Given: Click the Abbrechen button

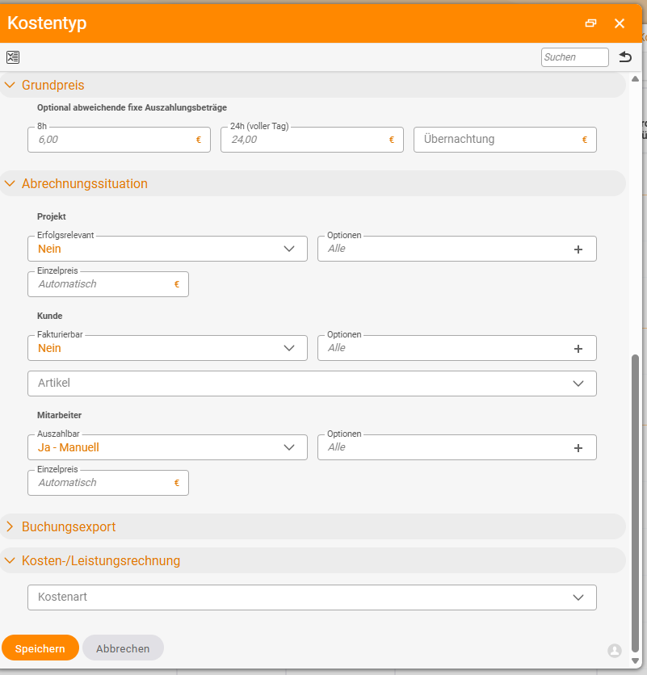Looking at the screenshot, I should [123, 648].
